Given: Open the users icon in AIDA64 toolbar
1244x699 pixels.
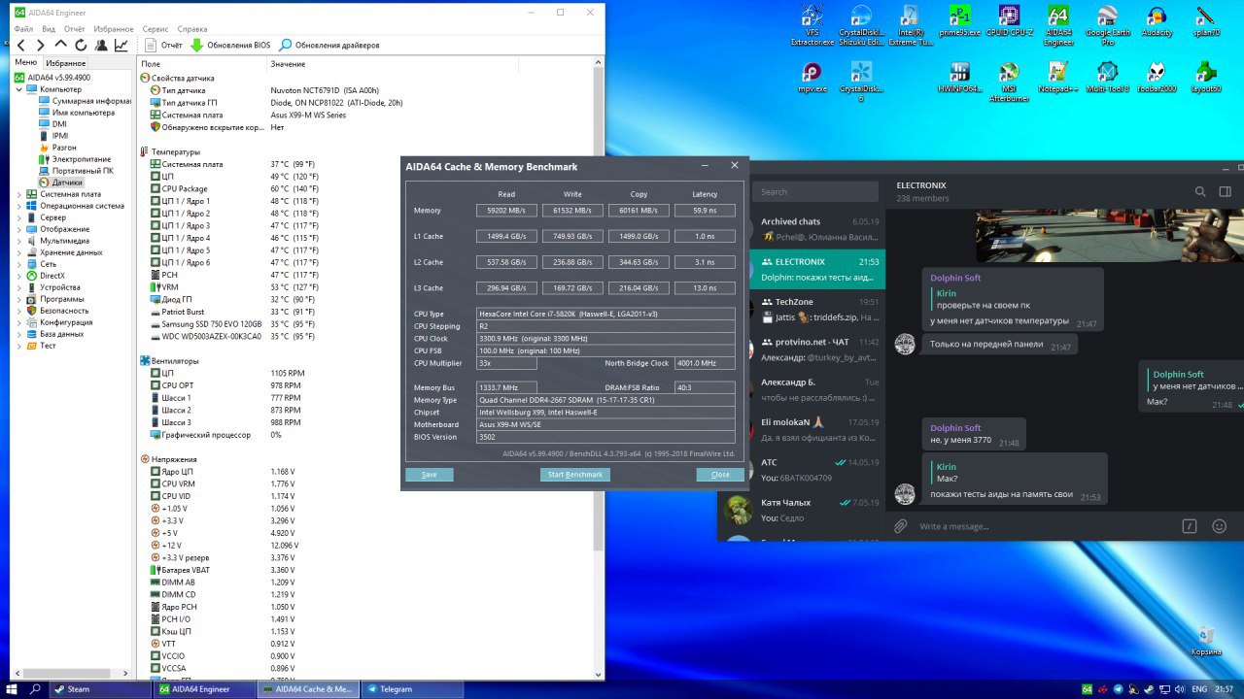Looking at the screenshot, I should (101, 45).
